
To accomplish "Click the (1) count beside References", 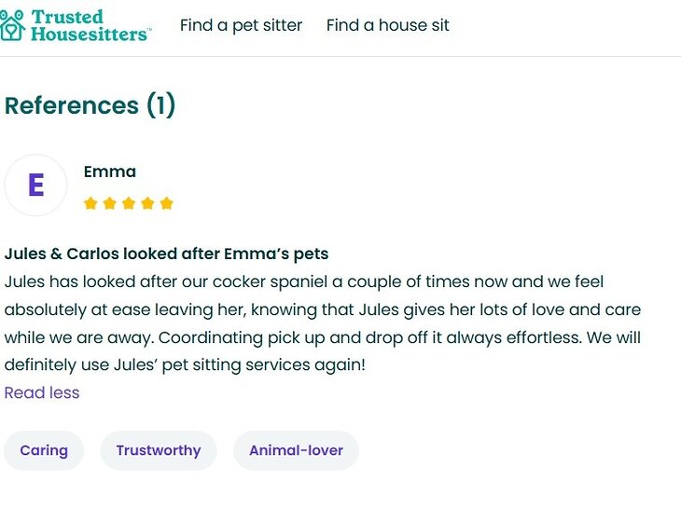I will (160, 105).
